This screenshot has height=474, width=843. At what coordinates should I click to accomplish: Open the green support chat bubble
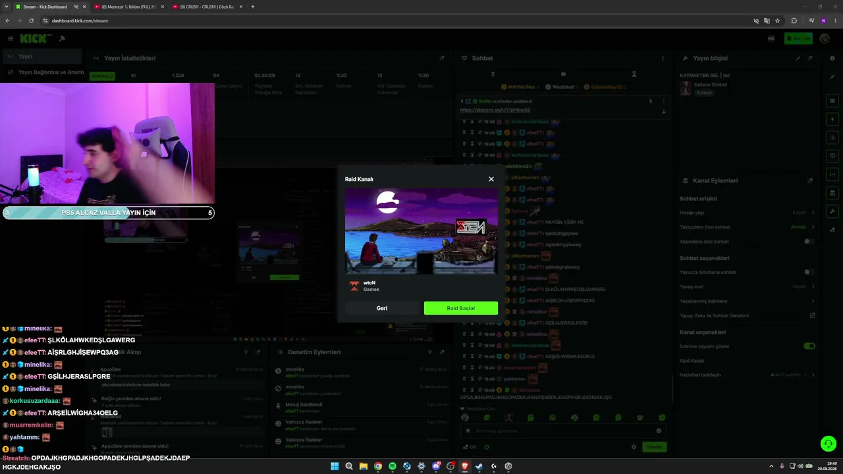pos(828,444)
